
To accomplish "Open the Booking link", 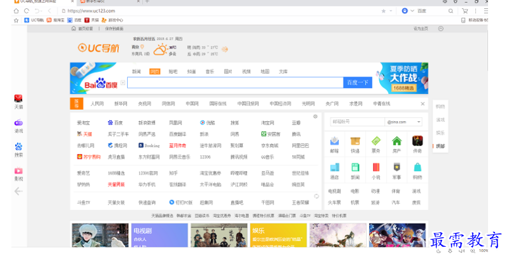I will point(149,146).
